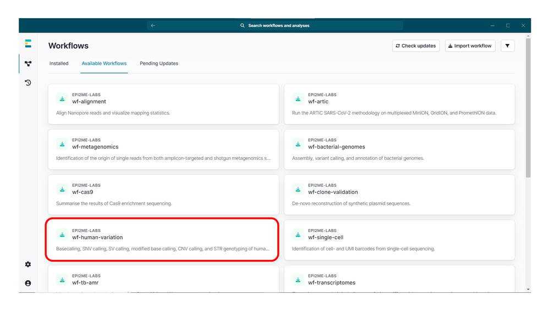Click the vertical scrollbar thumb
The height and width of the screenshot is (311, 550).
tap(528, 108)
